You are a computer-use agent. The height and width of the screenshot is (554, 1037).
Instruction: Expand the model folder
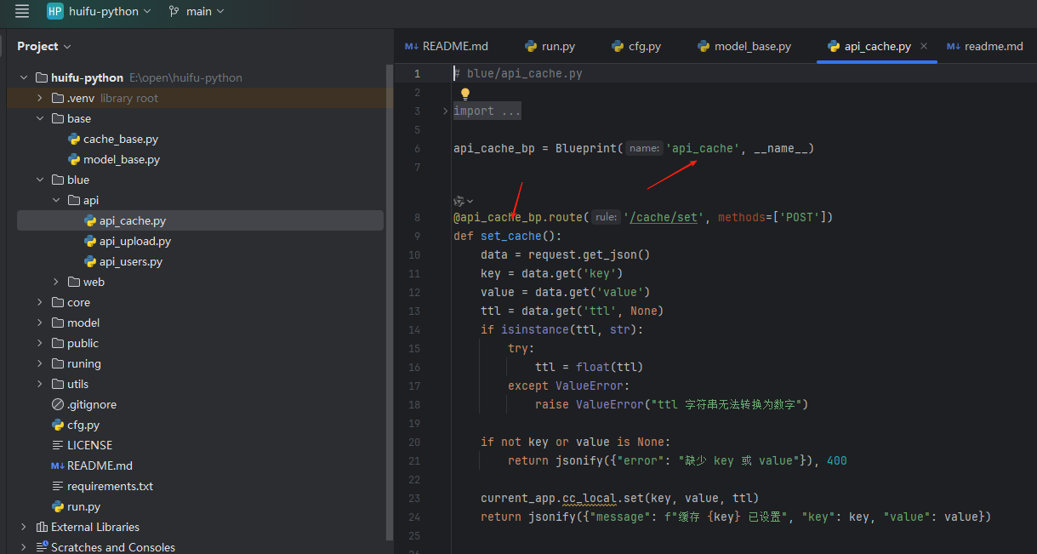[x=40, y=323]
